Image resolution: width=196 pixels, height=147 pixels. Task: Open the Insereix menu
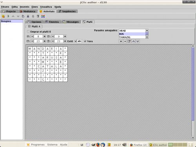pos(24,7)
